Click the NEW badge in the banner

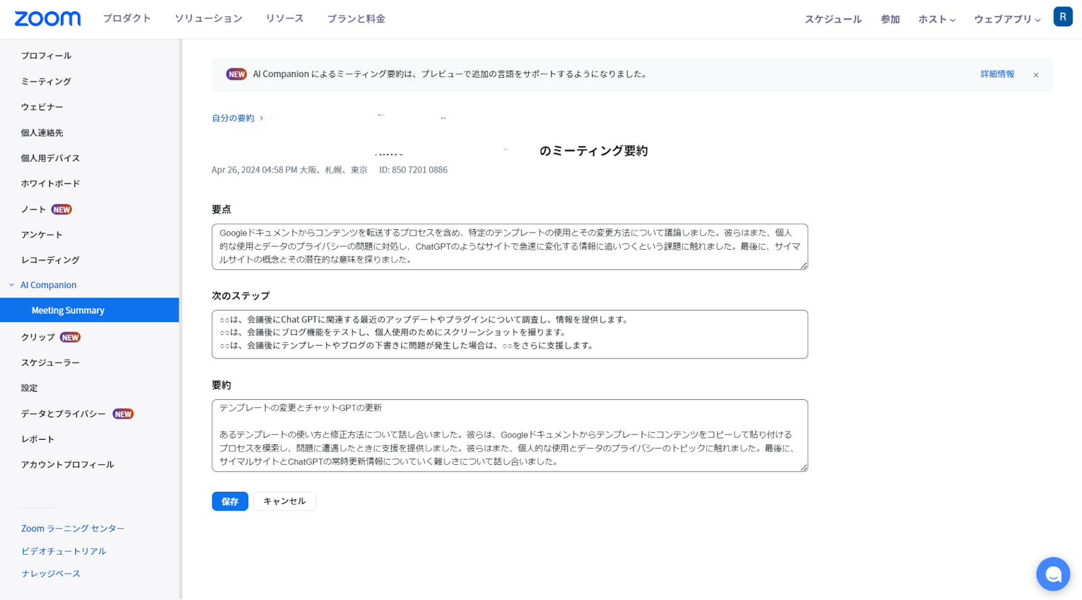coord(237,74)
